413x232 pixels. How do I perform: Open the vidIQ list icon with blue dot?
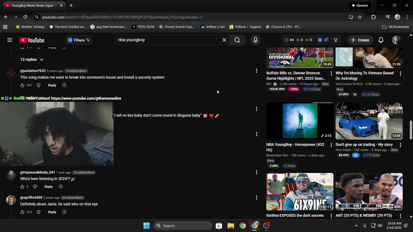(326, 40)
